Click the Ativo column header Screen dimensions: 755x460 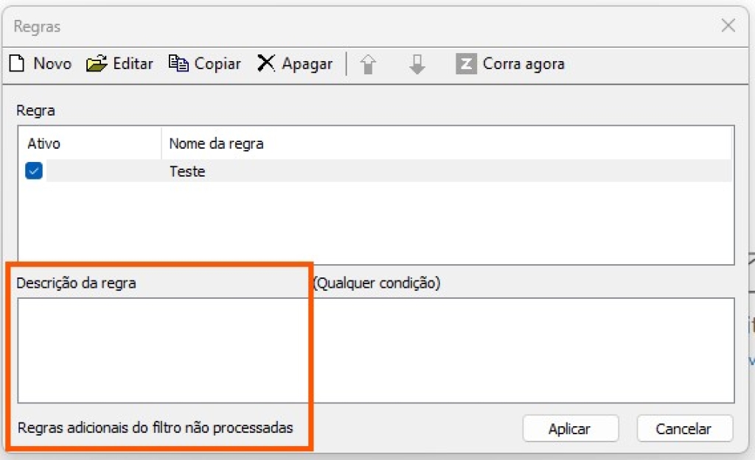tap(44, 144)
